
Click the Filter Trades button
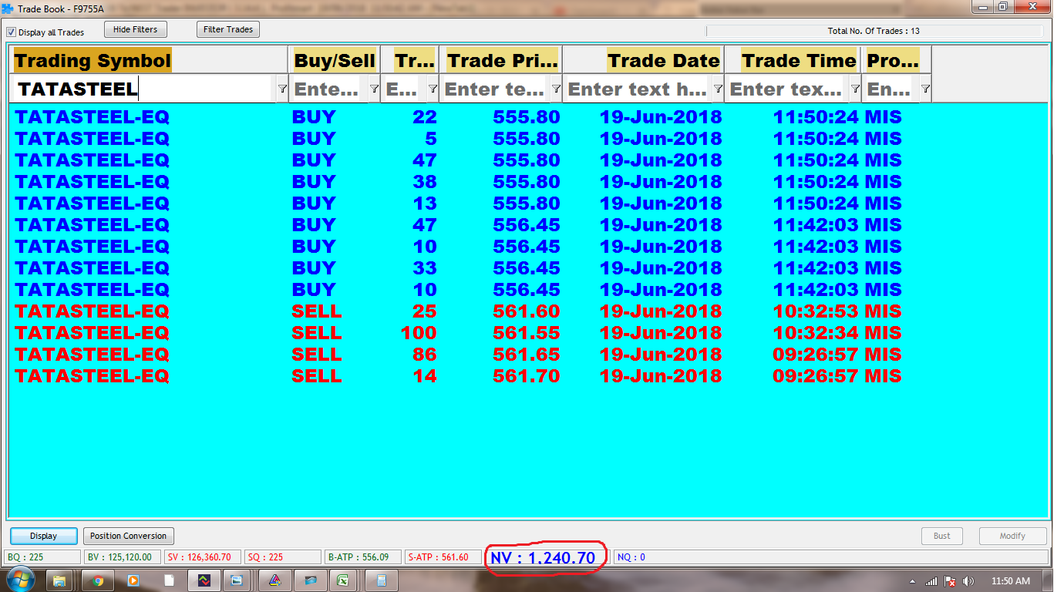coord(228,29)
